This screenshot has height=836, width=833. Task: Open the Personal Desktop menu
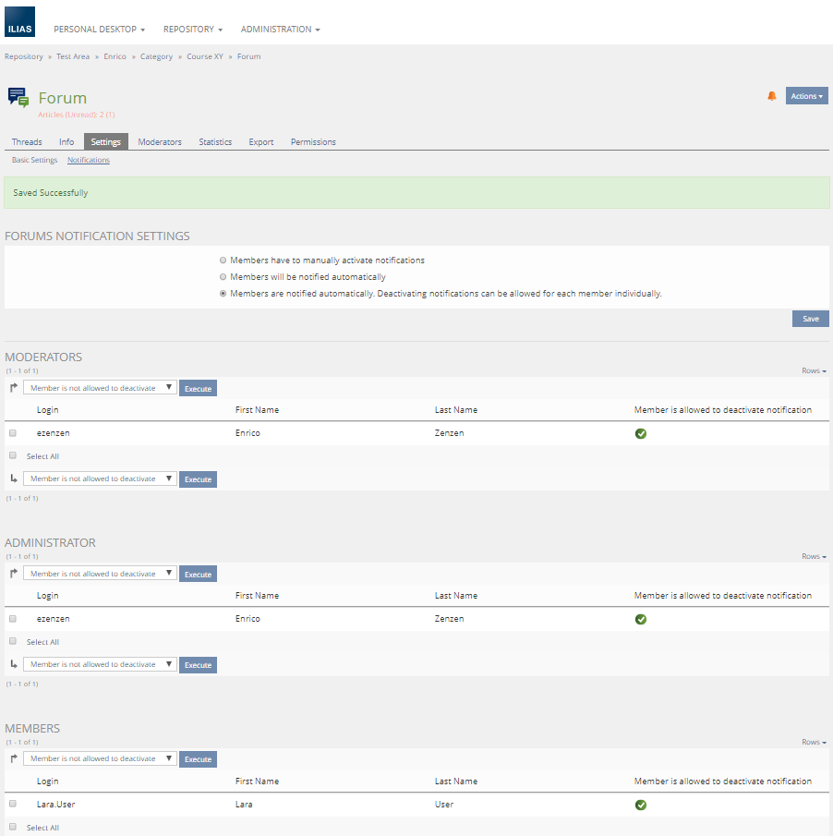(99, 30)
